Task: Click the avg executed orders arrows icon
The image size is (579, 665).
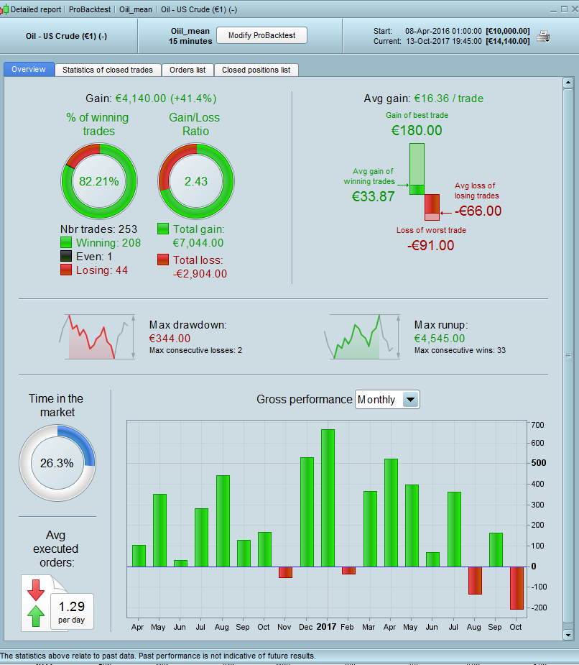Action: [x=36, y=603]
